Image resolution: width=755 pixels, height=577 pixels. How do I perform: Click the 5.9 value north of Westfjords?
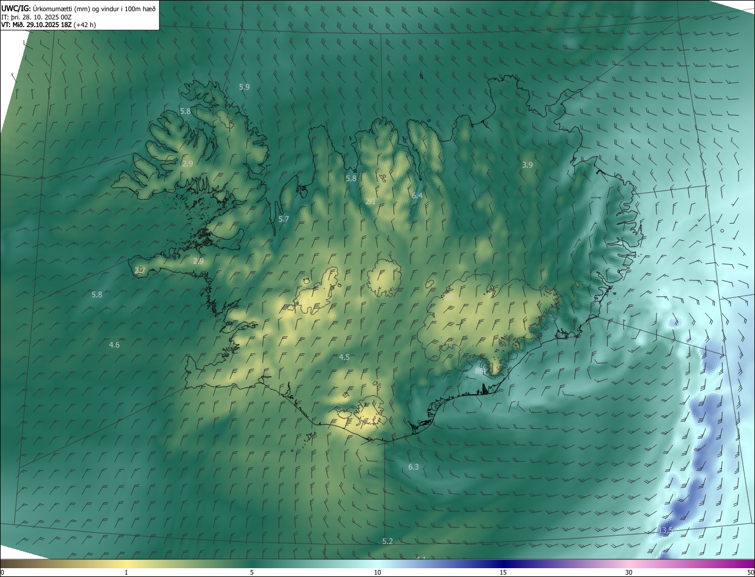pos(244,87)
